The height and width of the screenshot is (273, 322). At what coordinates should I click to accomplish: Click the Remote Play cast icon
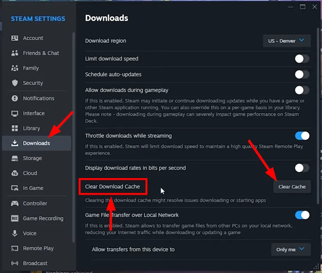15,248
